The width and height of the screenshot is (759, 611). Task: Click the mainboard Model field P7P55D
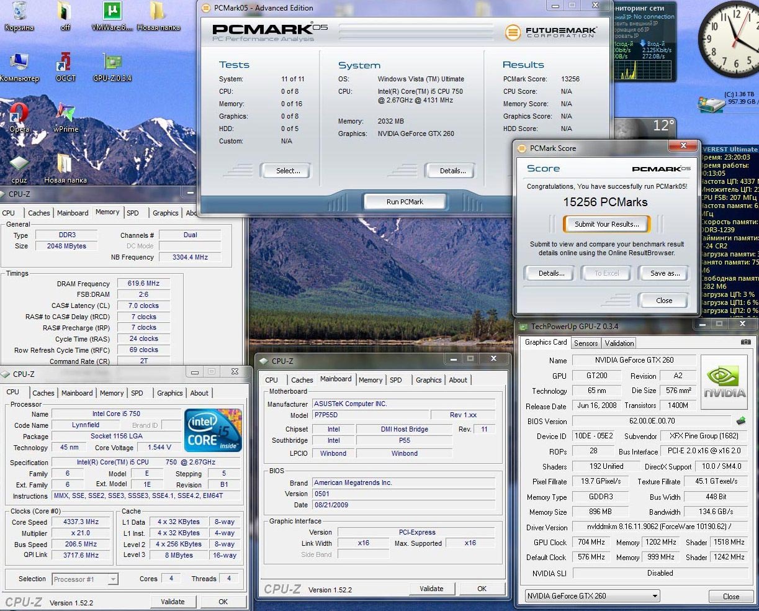[x=371, y=415]
